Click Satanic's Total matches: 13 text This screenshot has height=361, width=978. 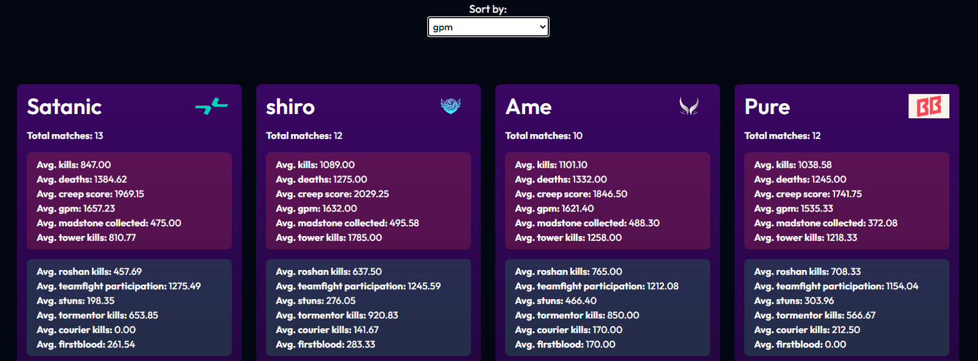pos(65,136)
